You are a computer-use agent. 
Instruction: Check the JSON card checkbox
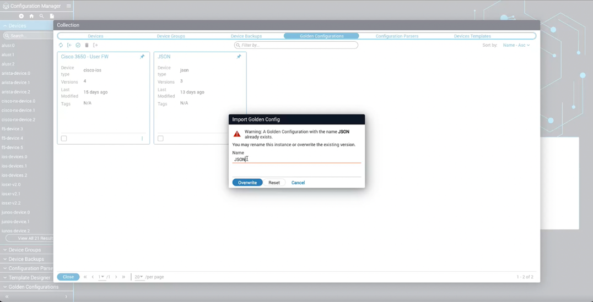tap(160, 139)
